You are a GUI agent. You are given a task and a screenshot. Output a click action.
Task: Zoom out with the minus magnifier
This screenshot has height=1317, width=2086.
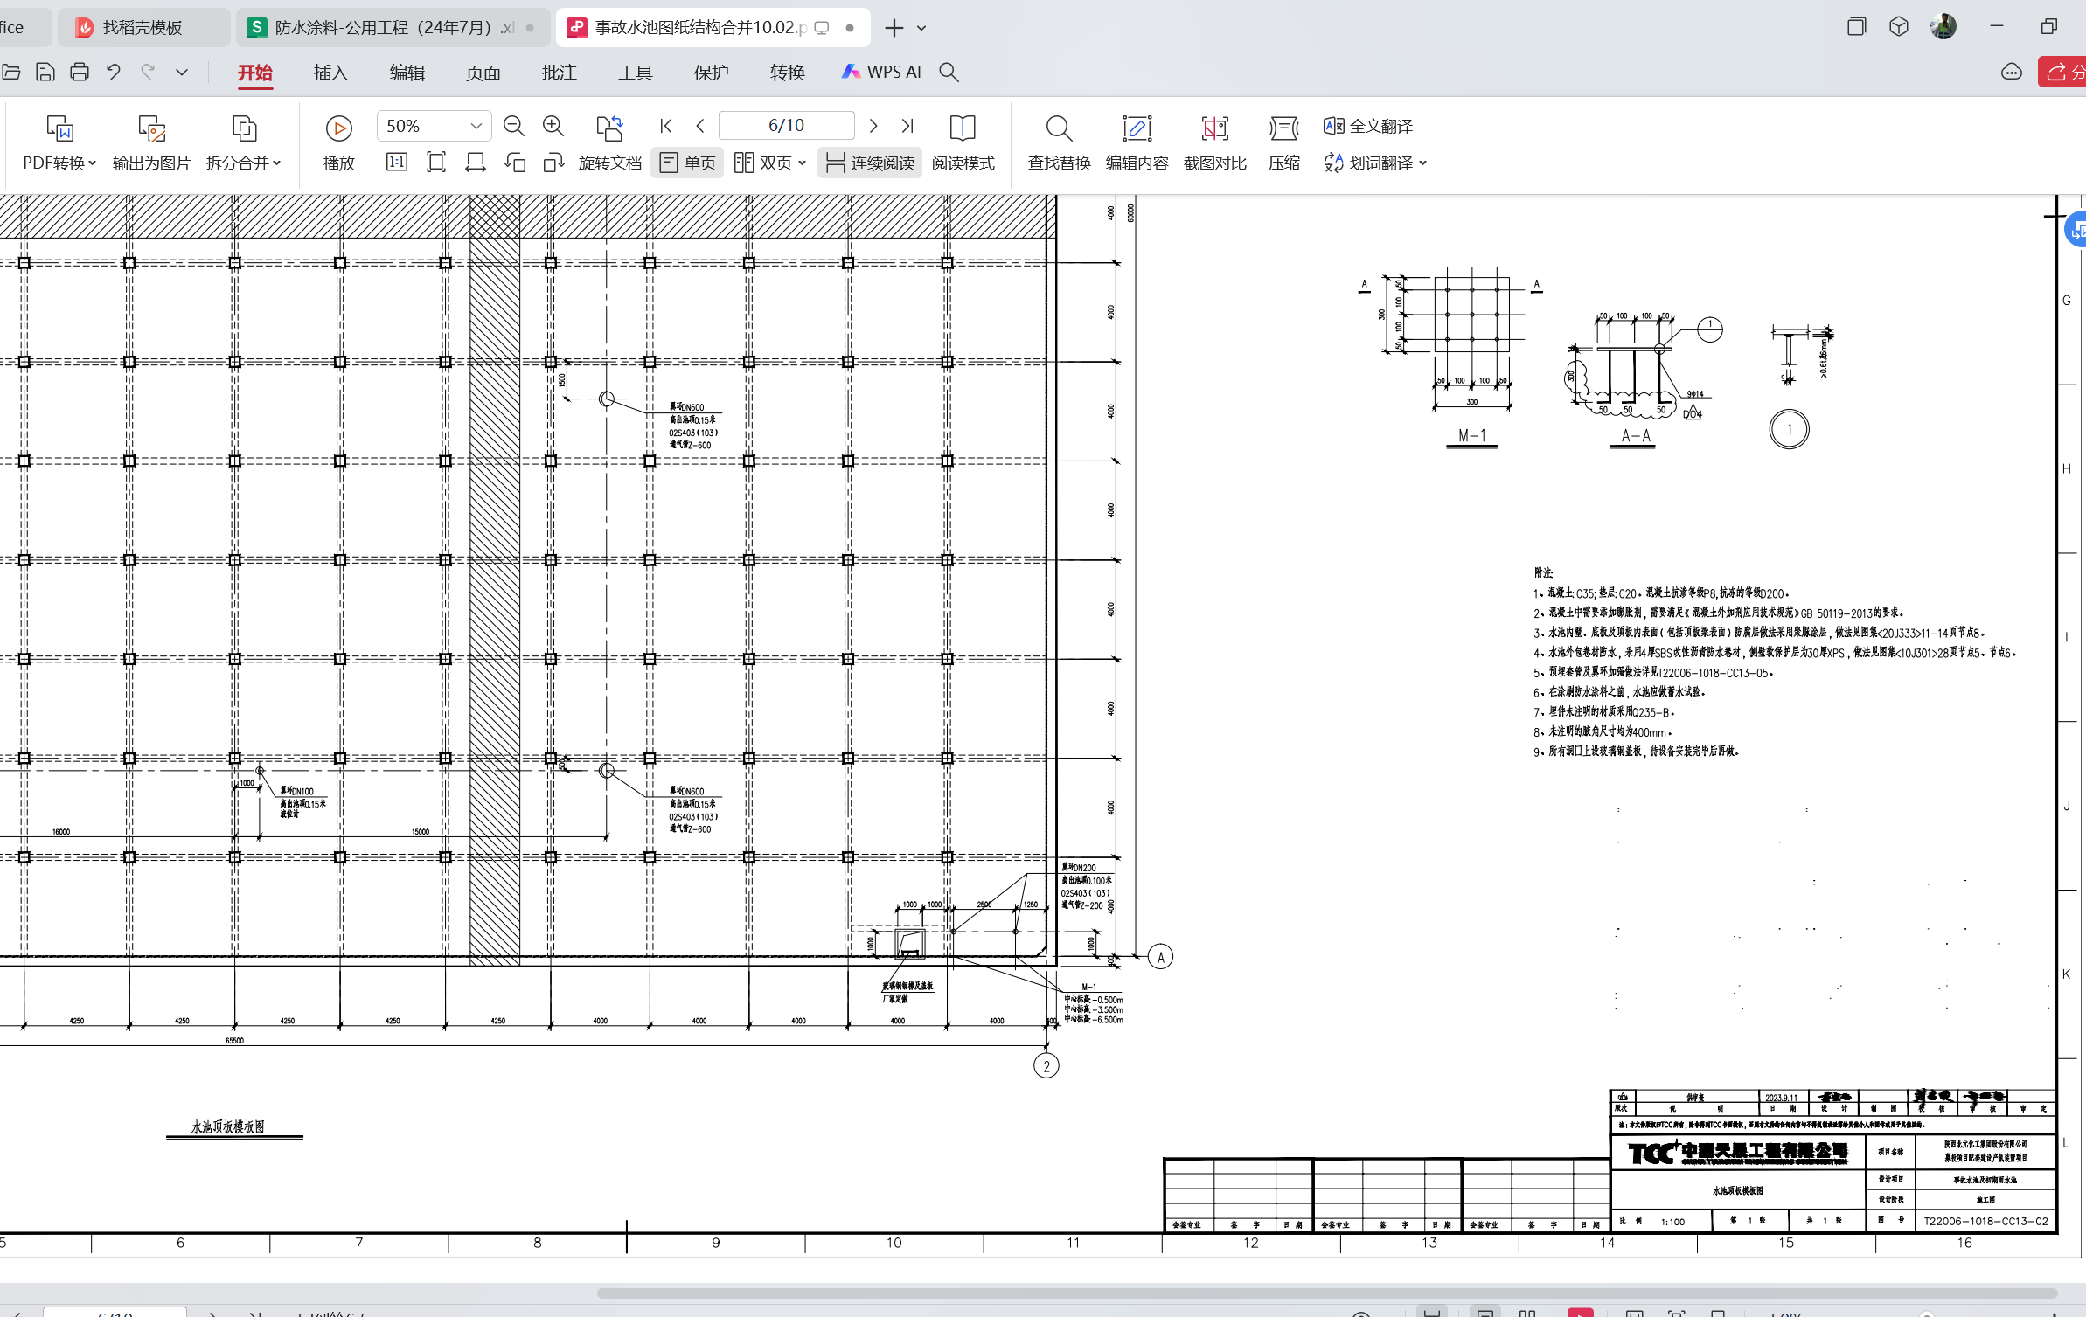514,126
